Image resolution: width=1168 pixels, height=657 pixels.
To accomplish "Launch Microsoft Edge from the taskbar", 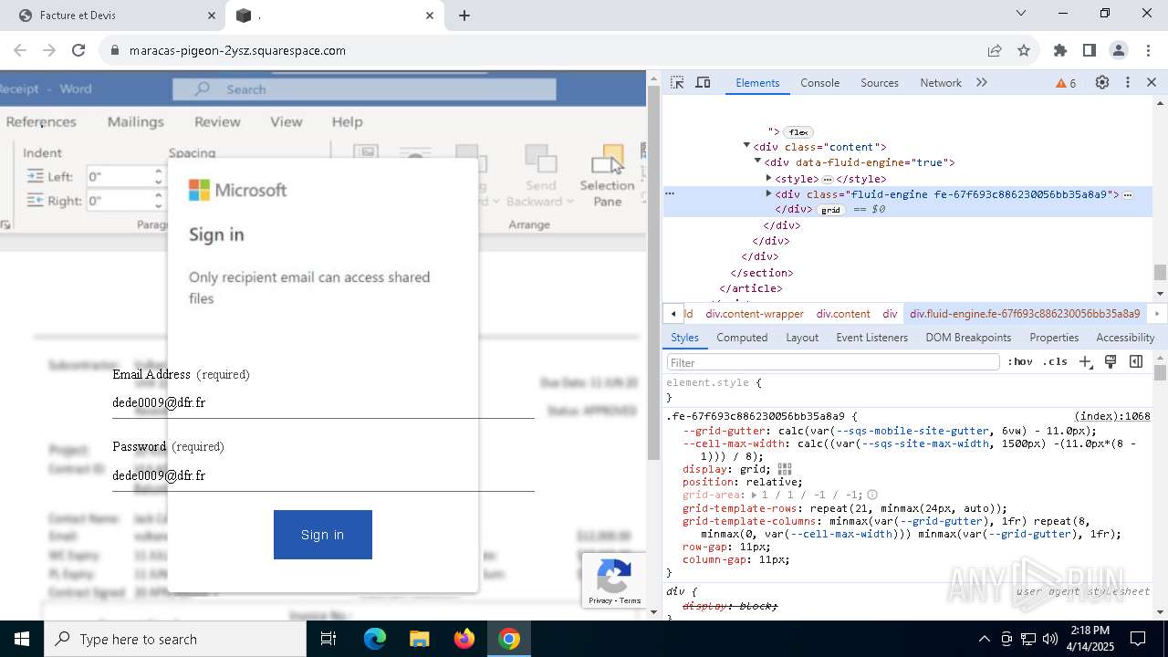I will pos(375,639).
